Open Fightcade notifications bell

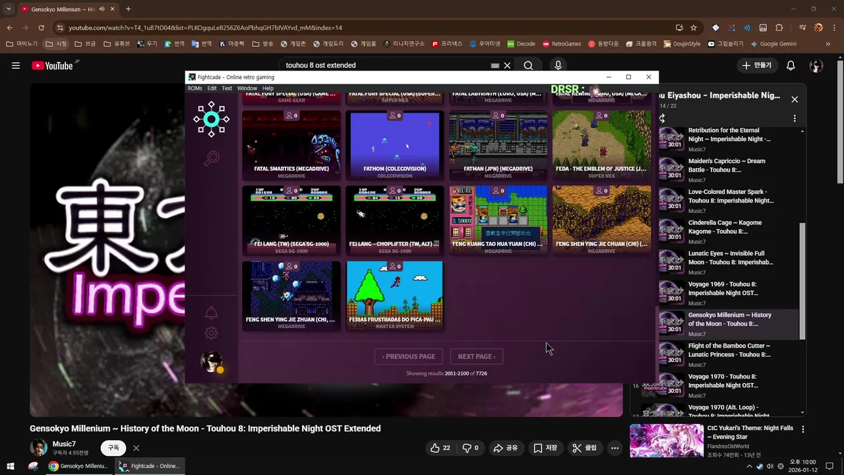(x=211, y=313)
